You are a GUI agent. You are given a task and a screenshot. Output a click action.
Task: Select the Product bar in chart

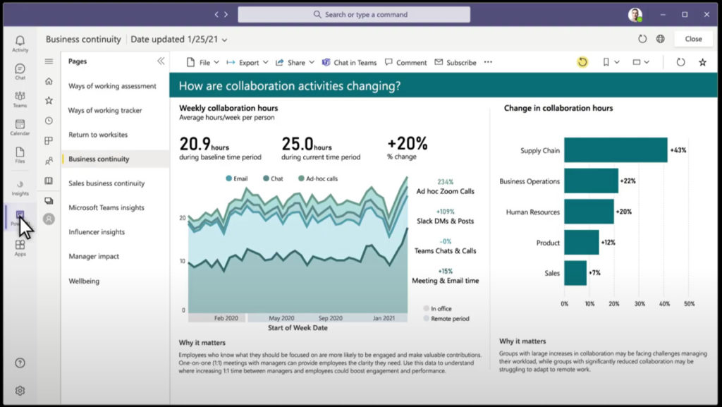pyautogui.click(x=582, y=242)
